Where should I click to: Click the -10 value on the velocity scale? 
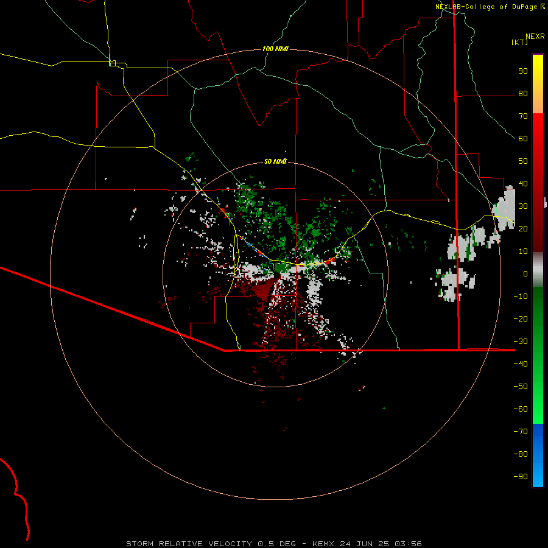521,297
